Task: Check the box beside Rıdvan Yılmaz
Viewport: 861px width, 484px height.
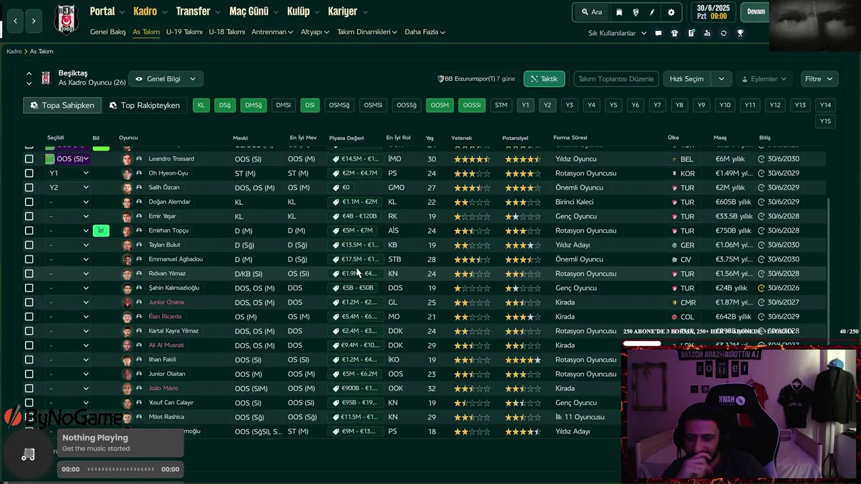Action: pos(29,274)
